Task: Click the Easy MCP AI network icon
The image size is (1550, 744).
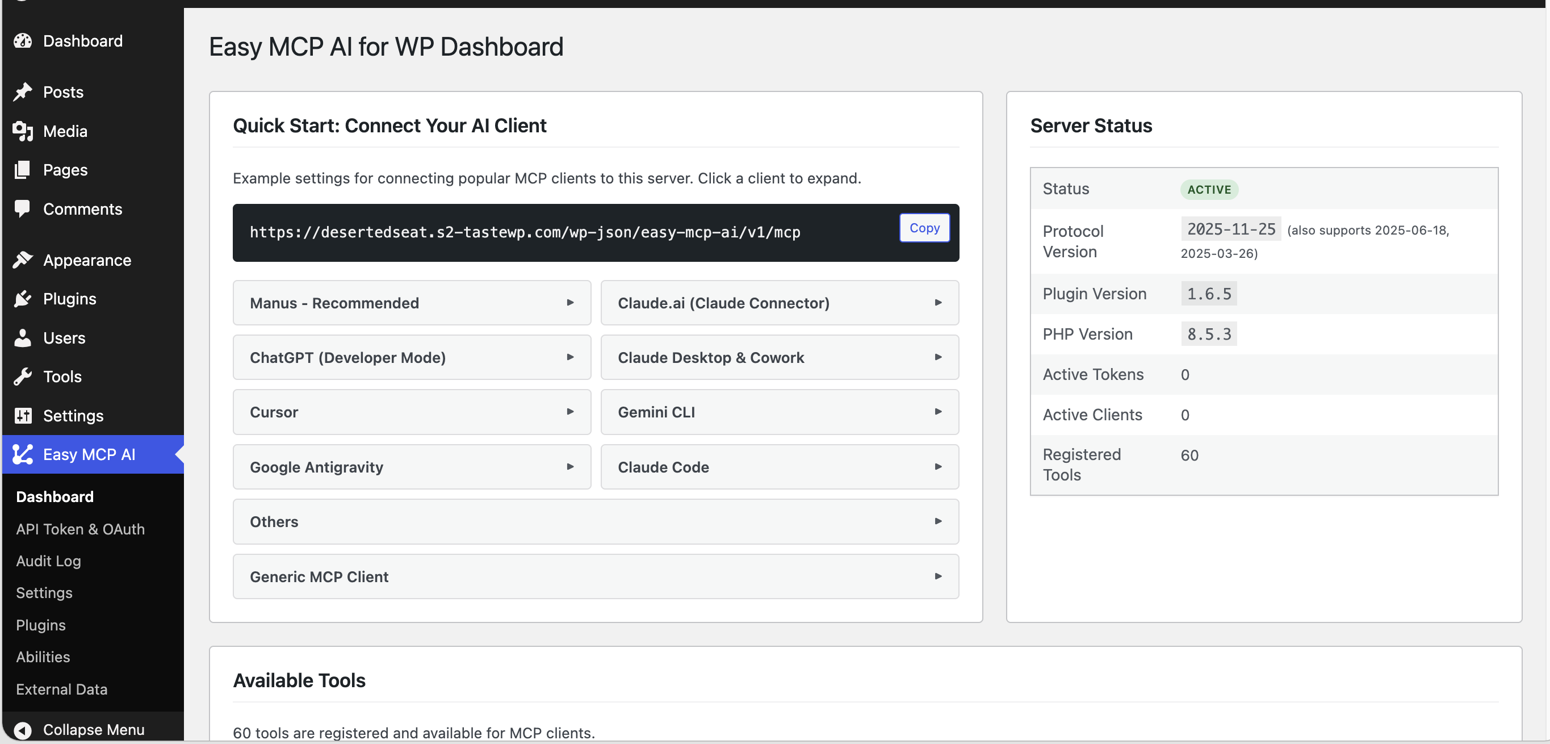Action: tap(23, 454)
